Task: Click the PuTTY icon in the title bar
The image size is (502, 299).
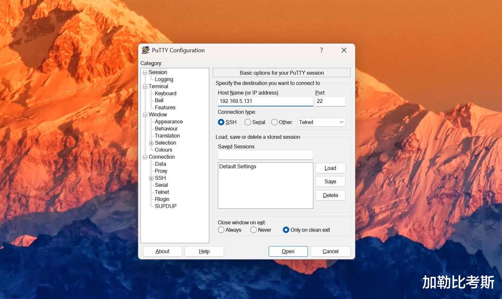Action: (x=146, y=50)
